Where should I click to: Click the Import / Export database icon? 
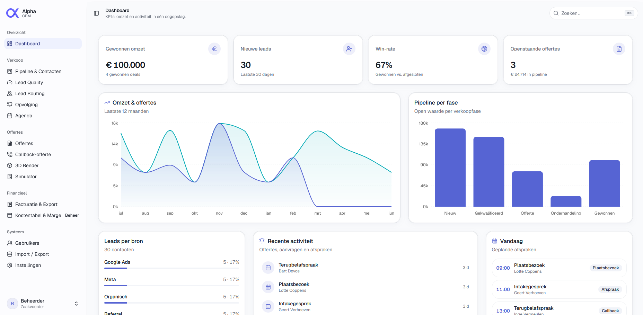point(10,254)
